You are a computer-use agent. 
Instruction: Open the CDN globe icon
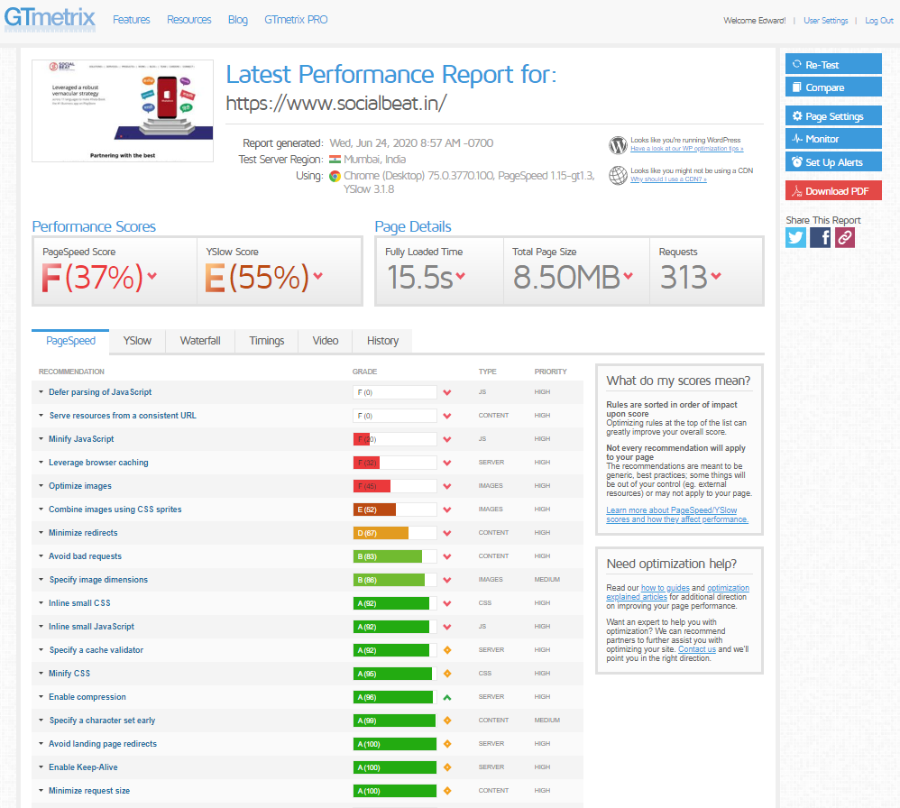pyautogui.click(x=618, y=176)
